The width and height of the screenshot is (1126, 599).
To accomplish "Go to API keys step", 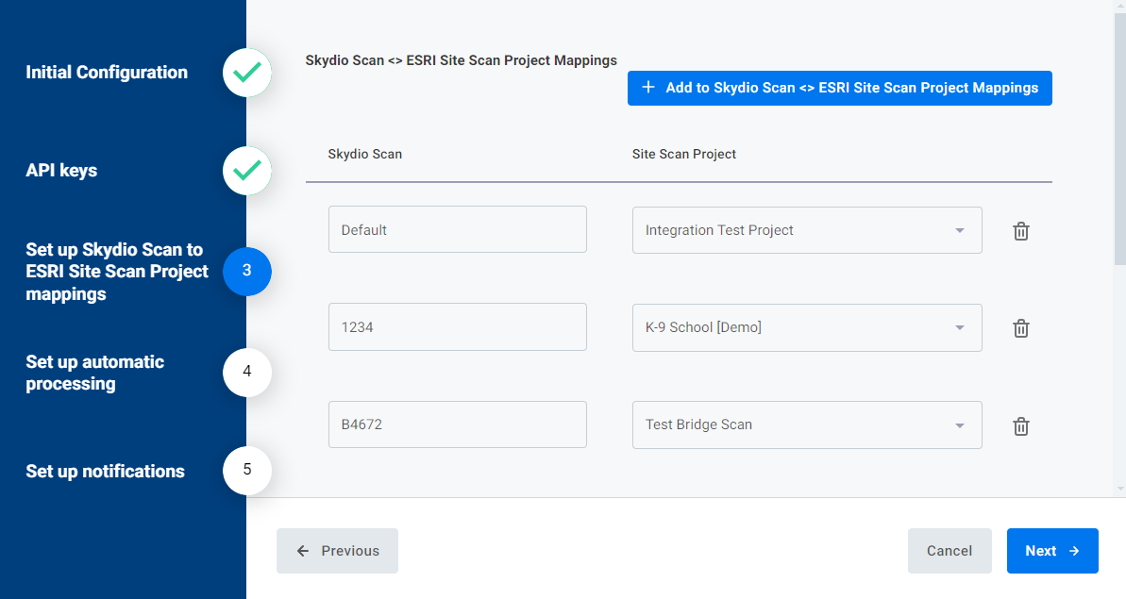I will [x=61, y=171].
